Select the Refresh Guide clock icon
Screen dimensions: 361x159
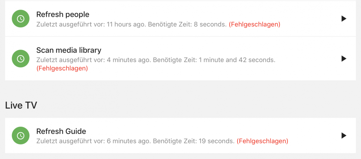point(20,136)
